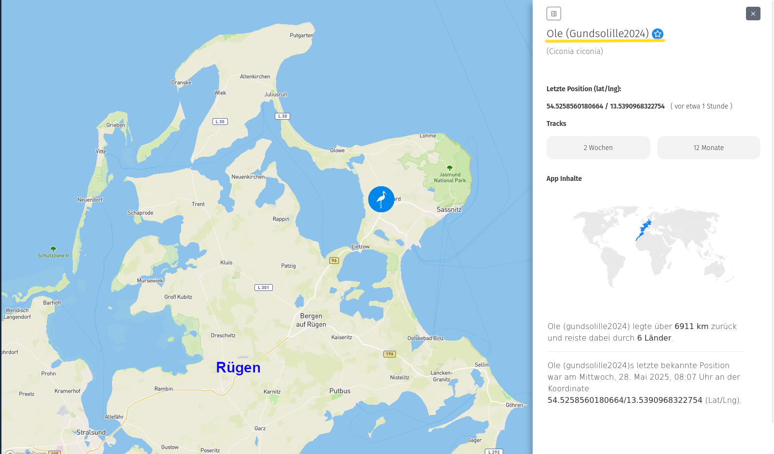Click the blue Rügen island label

pyautogui.click(x=238, y=367)
